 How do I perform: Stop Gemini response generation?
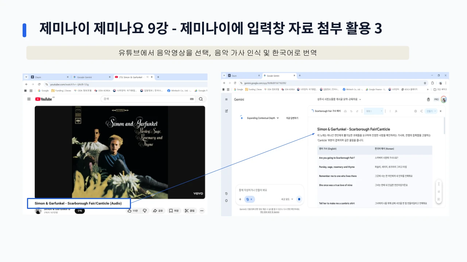[299, 199]
